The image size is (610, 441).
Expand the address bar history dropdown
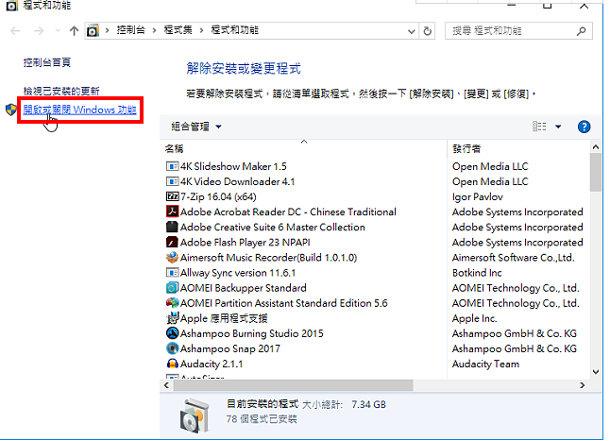click(411, 31)
